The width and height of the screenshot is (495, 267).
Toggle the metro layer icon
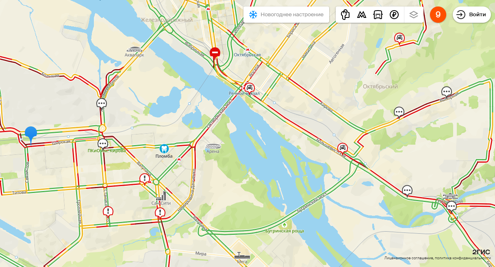coord(361,15)
